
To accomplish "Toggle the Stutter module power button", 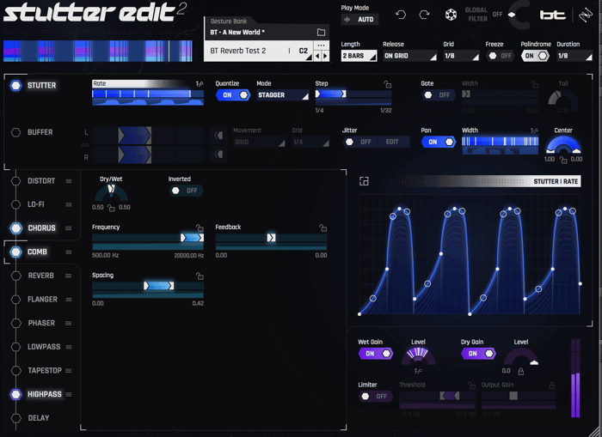I will [x=15, y=86].
